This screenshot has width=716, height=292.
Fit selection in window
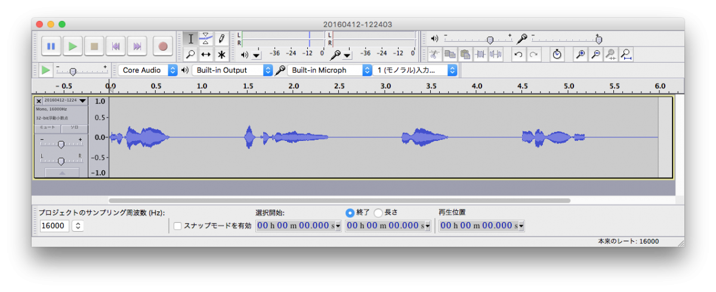point(610,54)
